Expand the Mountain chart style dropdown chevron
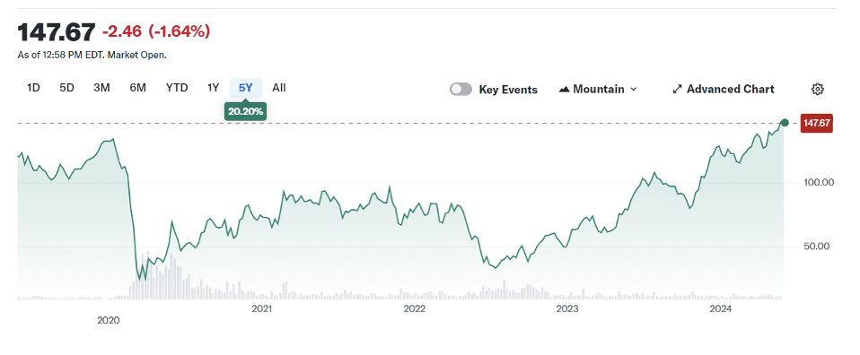This screenshot has height=355, width=860. 634,90
